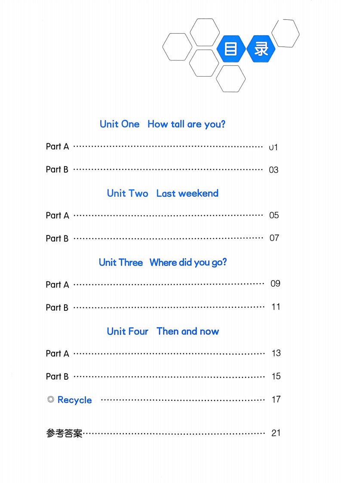Select Unit Three Where did you go?

163,263
